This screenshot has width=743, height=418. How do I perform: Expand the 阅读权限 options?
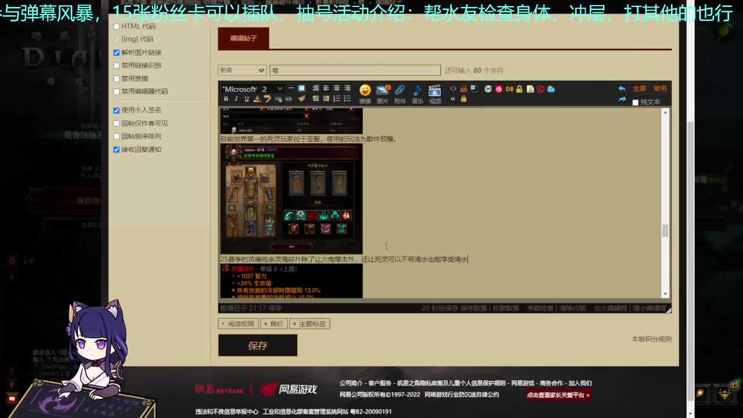tap(239, 324)
